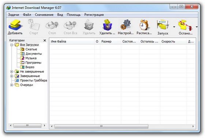The height and width of the screenshot is (138, 205).
Task: Open settings via the Настрой... gears icon
Action: [126, 25]
